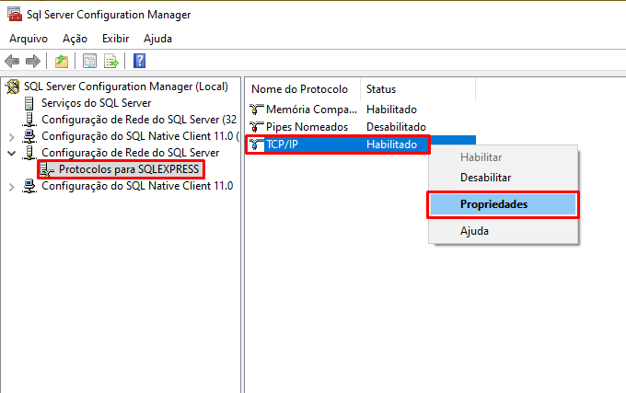Select Serviços do SQL Server tree item
Viewport: 626px width, 393px height.
pos(97,103)
